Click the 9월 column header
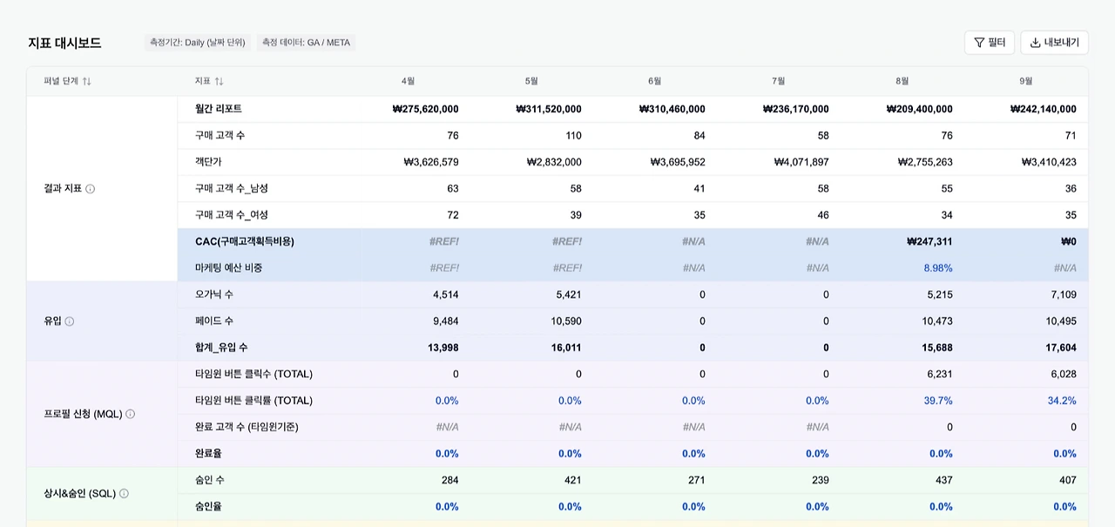 [1026, 81]
